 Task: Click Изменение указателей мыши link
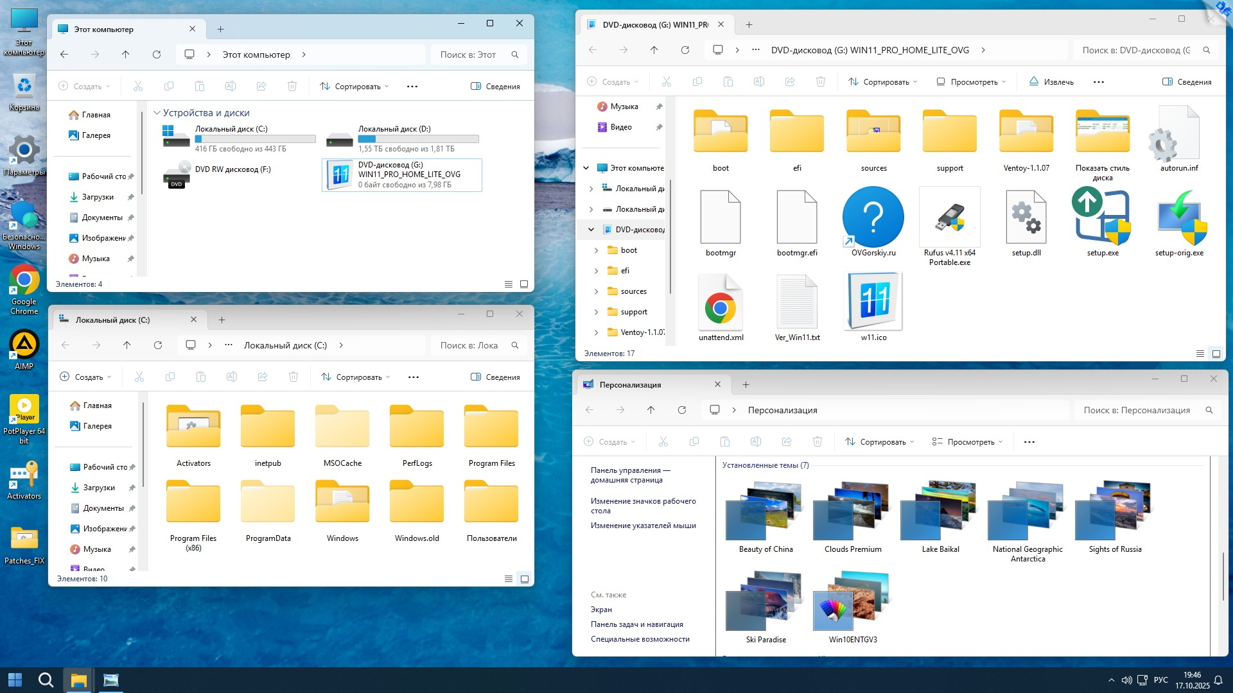click(643, 526)
